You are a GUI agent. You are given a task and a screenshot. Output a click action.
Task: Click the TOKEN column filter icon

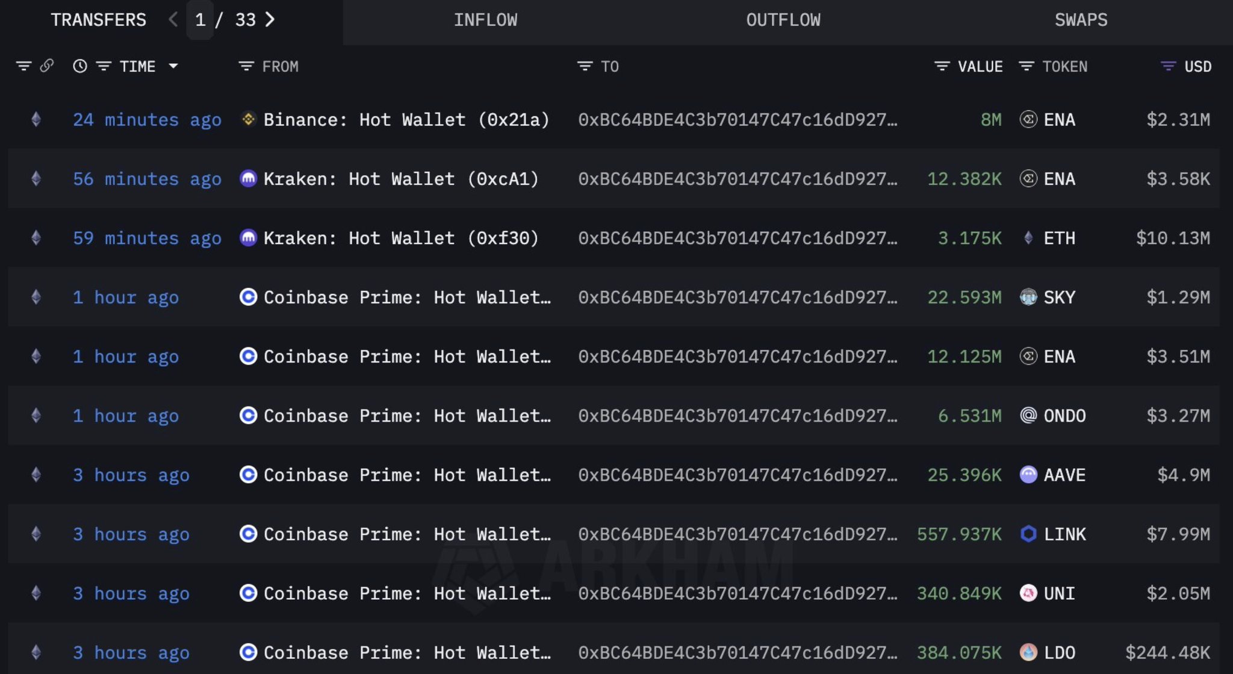1026,66
